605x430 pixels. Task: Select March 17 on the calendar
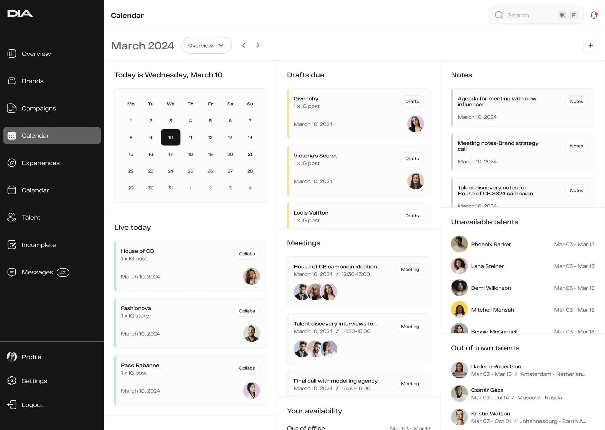[x=170, y=154]
